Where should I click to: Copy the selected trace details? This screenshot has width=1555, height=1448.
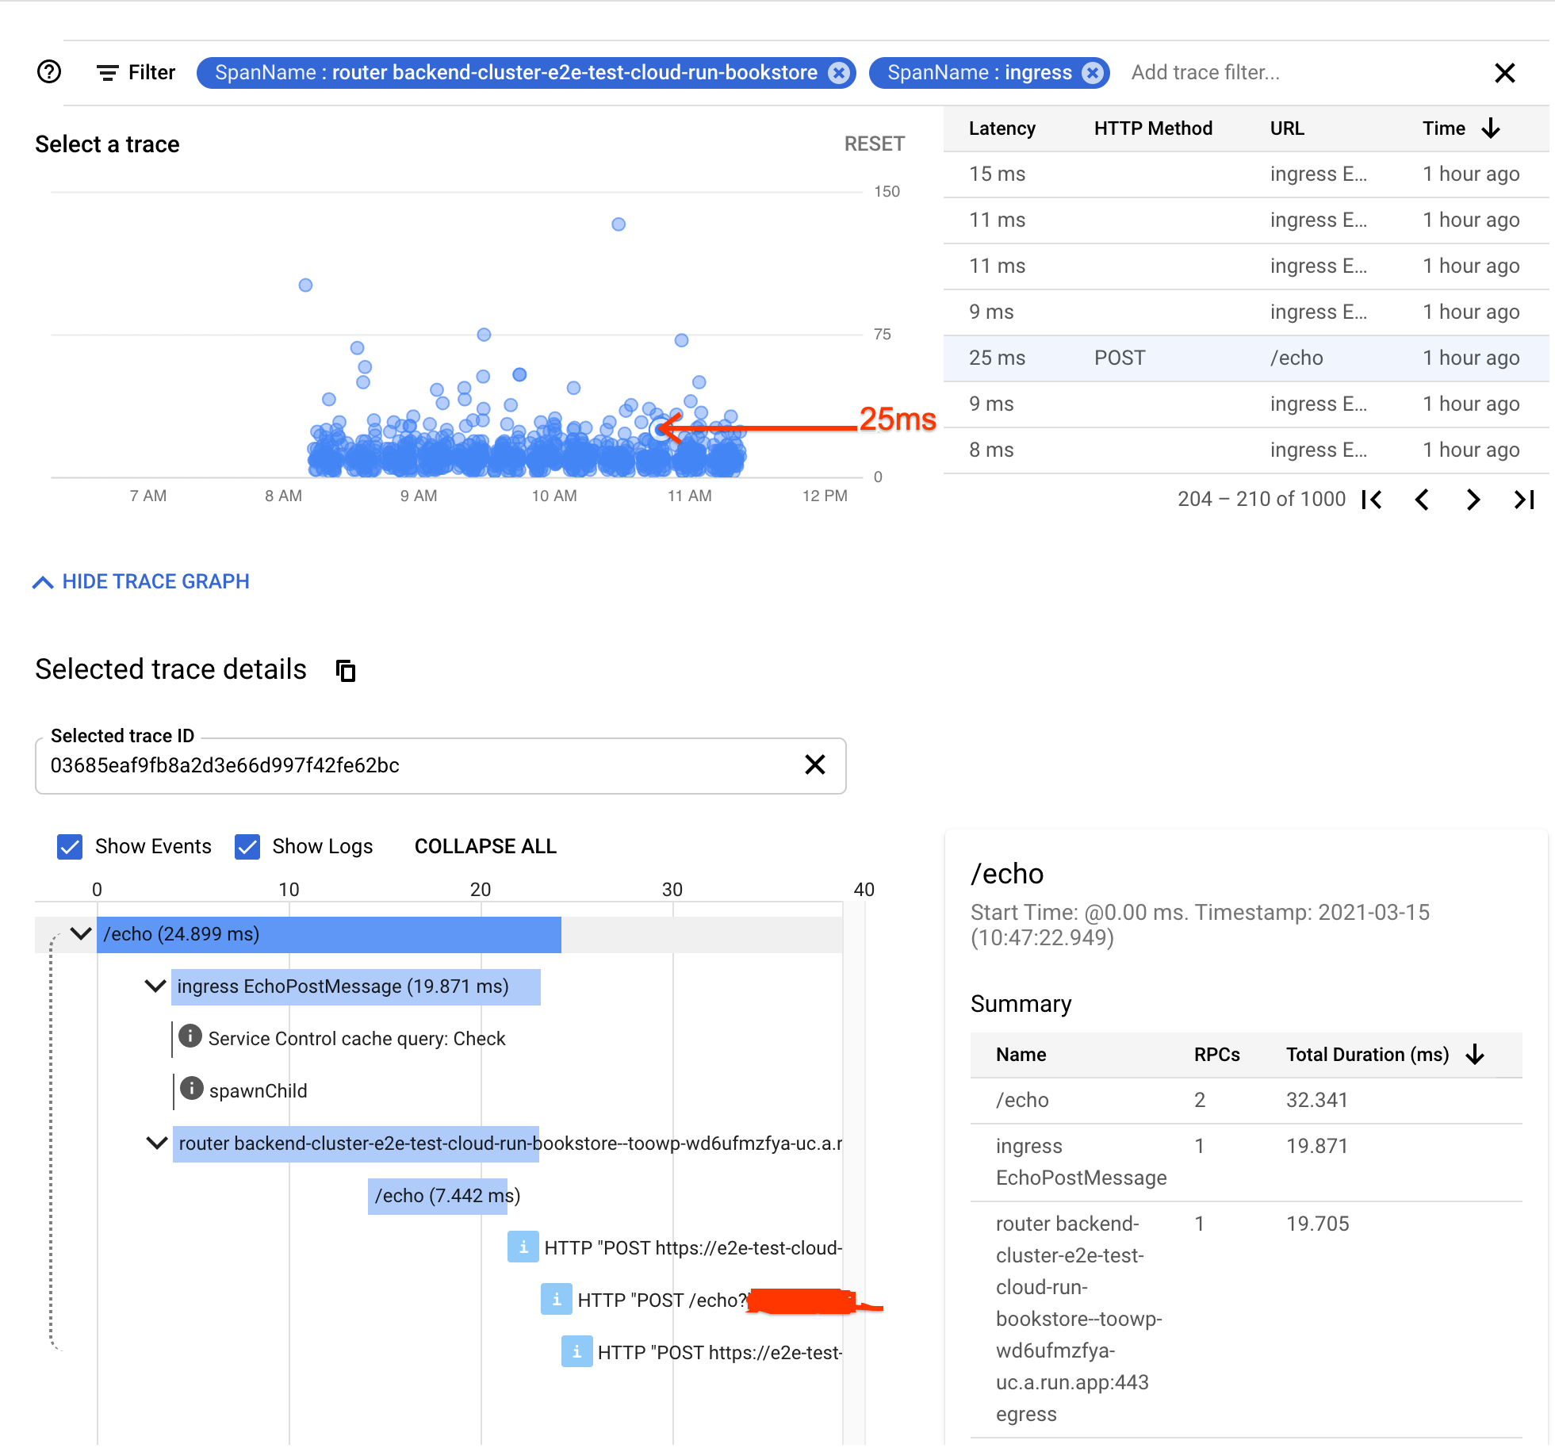point(345,670)
